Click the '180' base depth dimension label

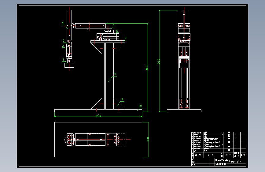148,140
